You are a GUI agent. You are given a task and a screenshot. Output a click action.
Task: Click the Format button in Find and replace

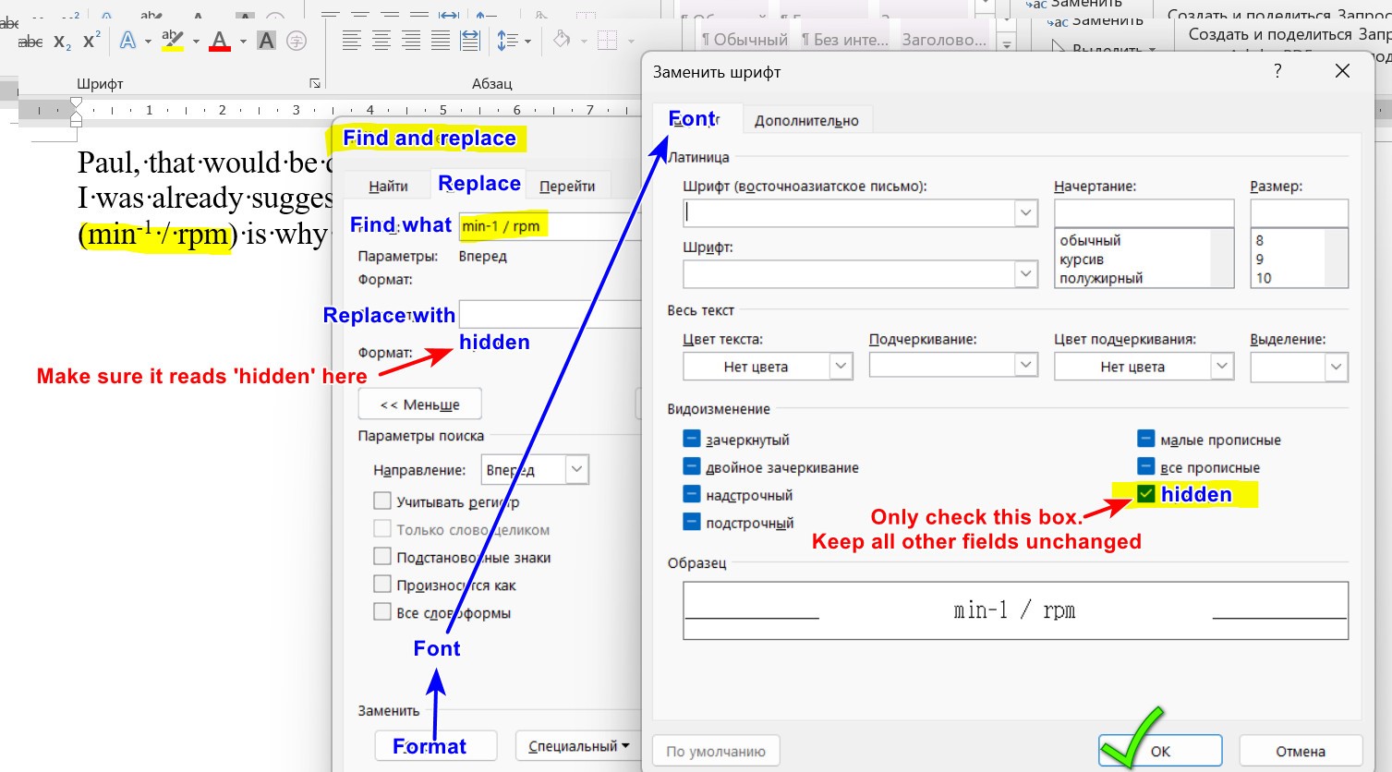436,746
